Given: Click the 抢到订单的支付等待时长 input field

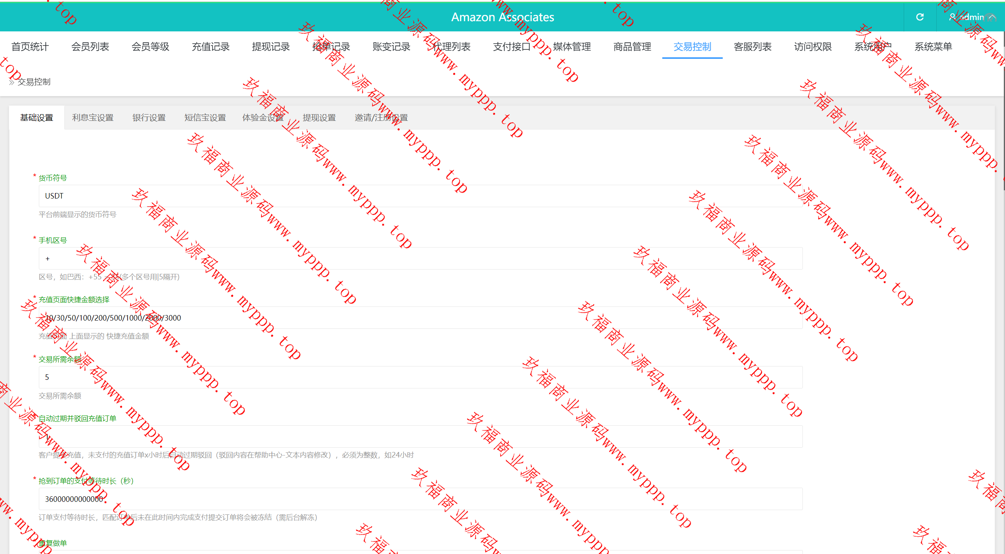Looking at the screenshot, I should pos(420,499).
